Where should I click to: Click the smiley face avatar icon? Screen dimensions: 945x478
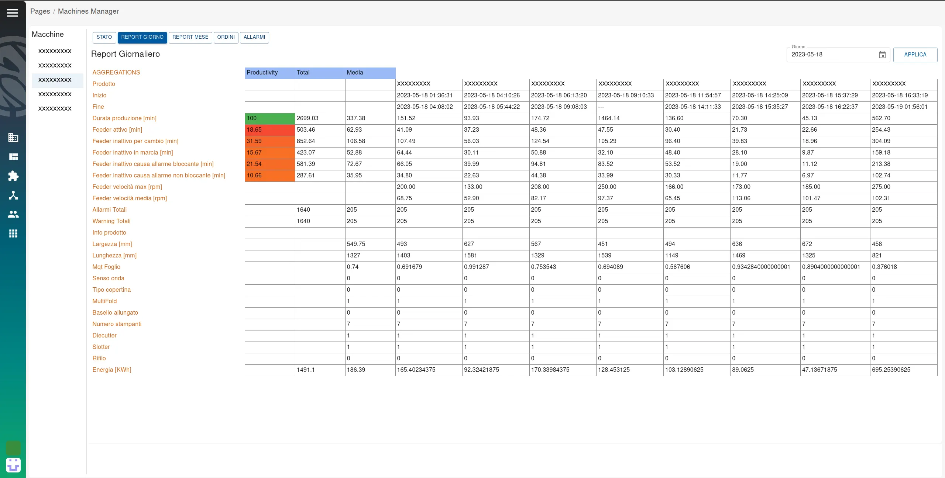pyautogui.click(x=13, y=465)
